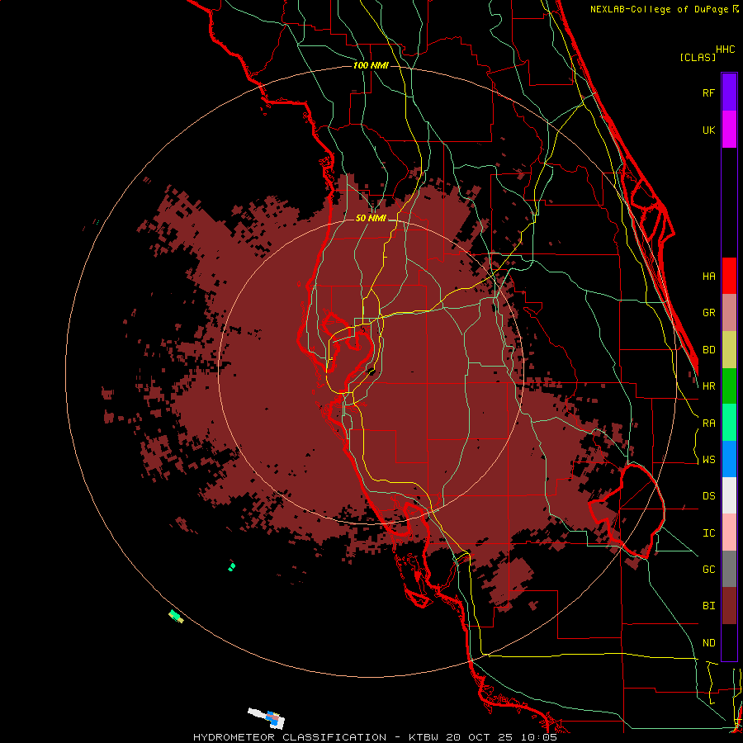The image size is (743, 743).
Task: Click the RF legend label text
Action: (x=708, y=92)
